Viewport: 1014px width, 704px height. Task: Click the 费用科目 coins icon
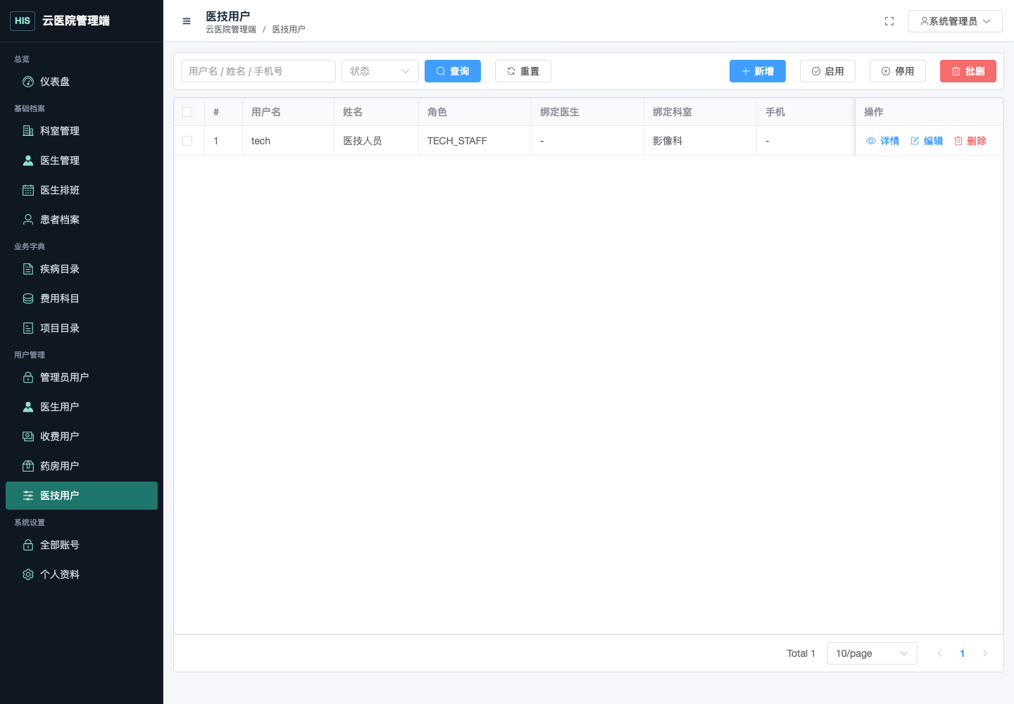click(28, 298)
